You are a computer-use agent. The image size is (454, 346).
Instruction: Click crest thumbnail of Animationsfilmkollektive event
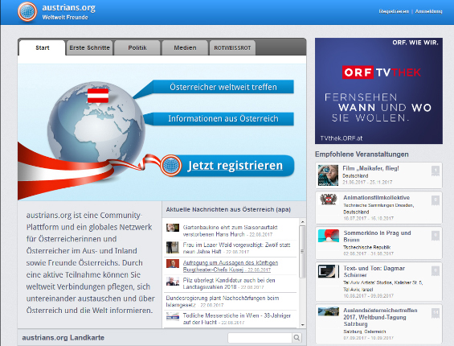[x=329, y=200]
